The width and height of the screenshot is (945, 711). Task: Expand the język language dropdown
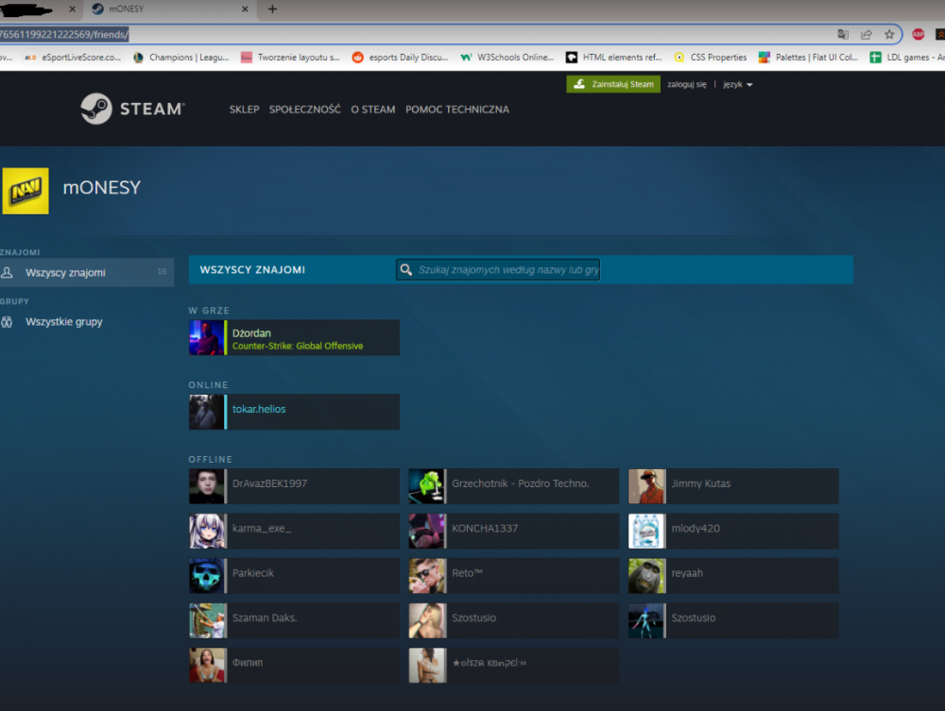(x=738, y=84)
